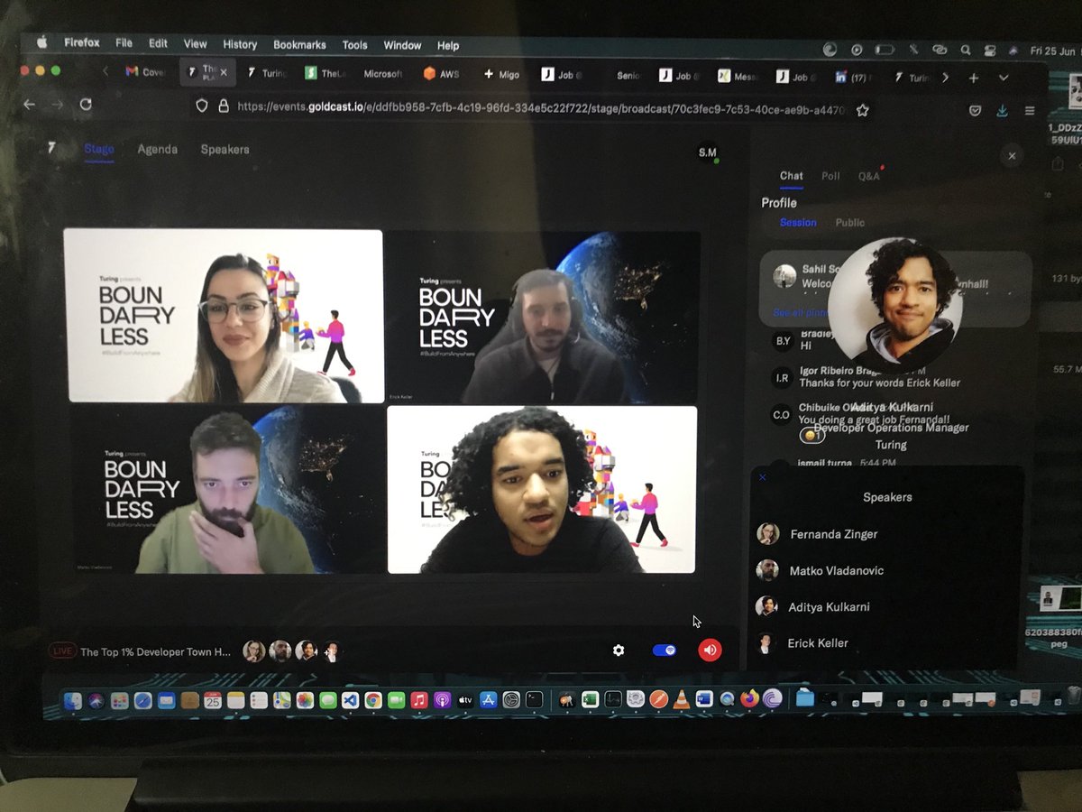The height and width of the screenshot is (812, 1082).
Task: Select the Chat tab
Action: point(791,176)
